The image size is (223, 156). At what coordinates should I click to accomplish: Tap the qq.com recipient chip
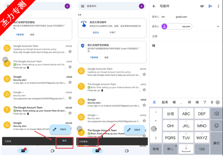coord(177,27)
